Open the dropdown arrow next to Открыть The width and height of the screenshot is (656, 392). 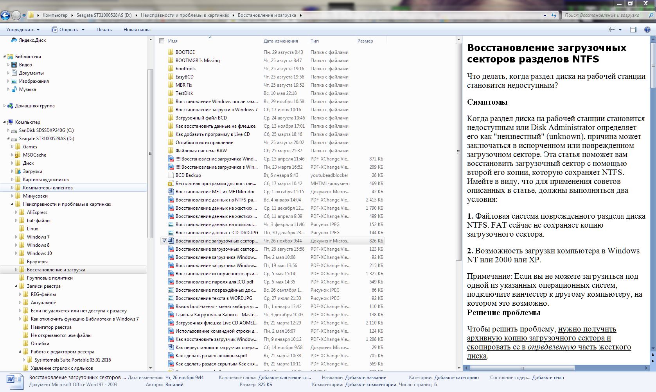click(x=83, y=30)
